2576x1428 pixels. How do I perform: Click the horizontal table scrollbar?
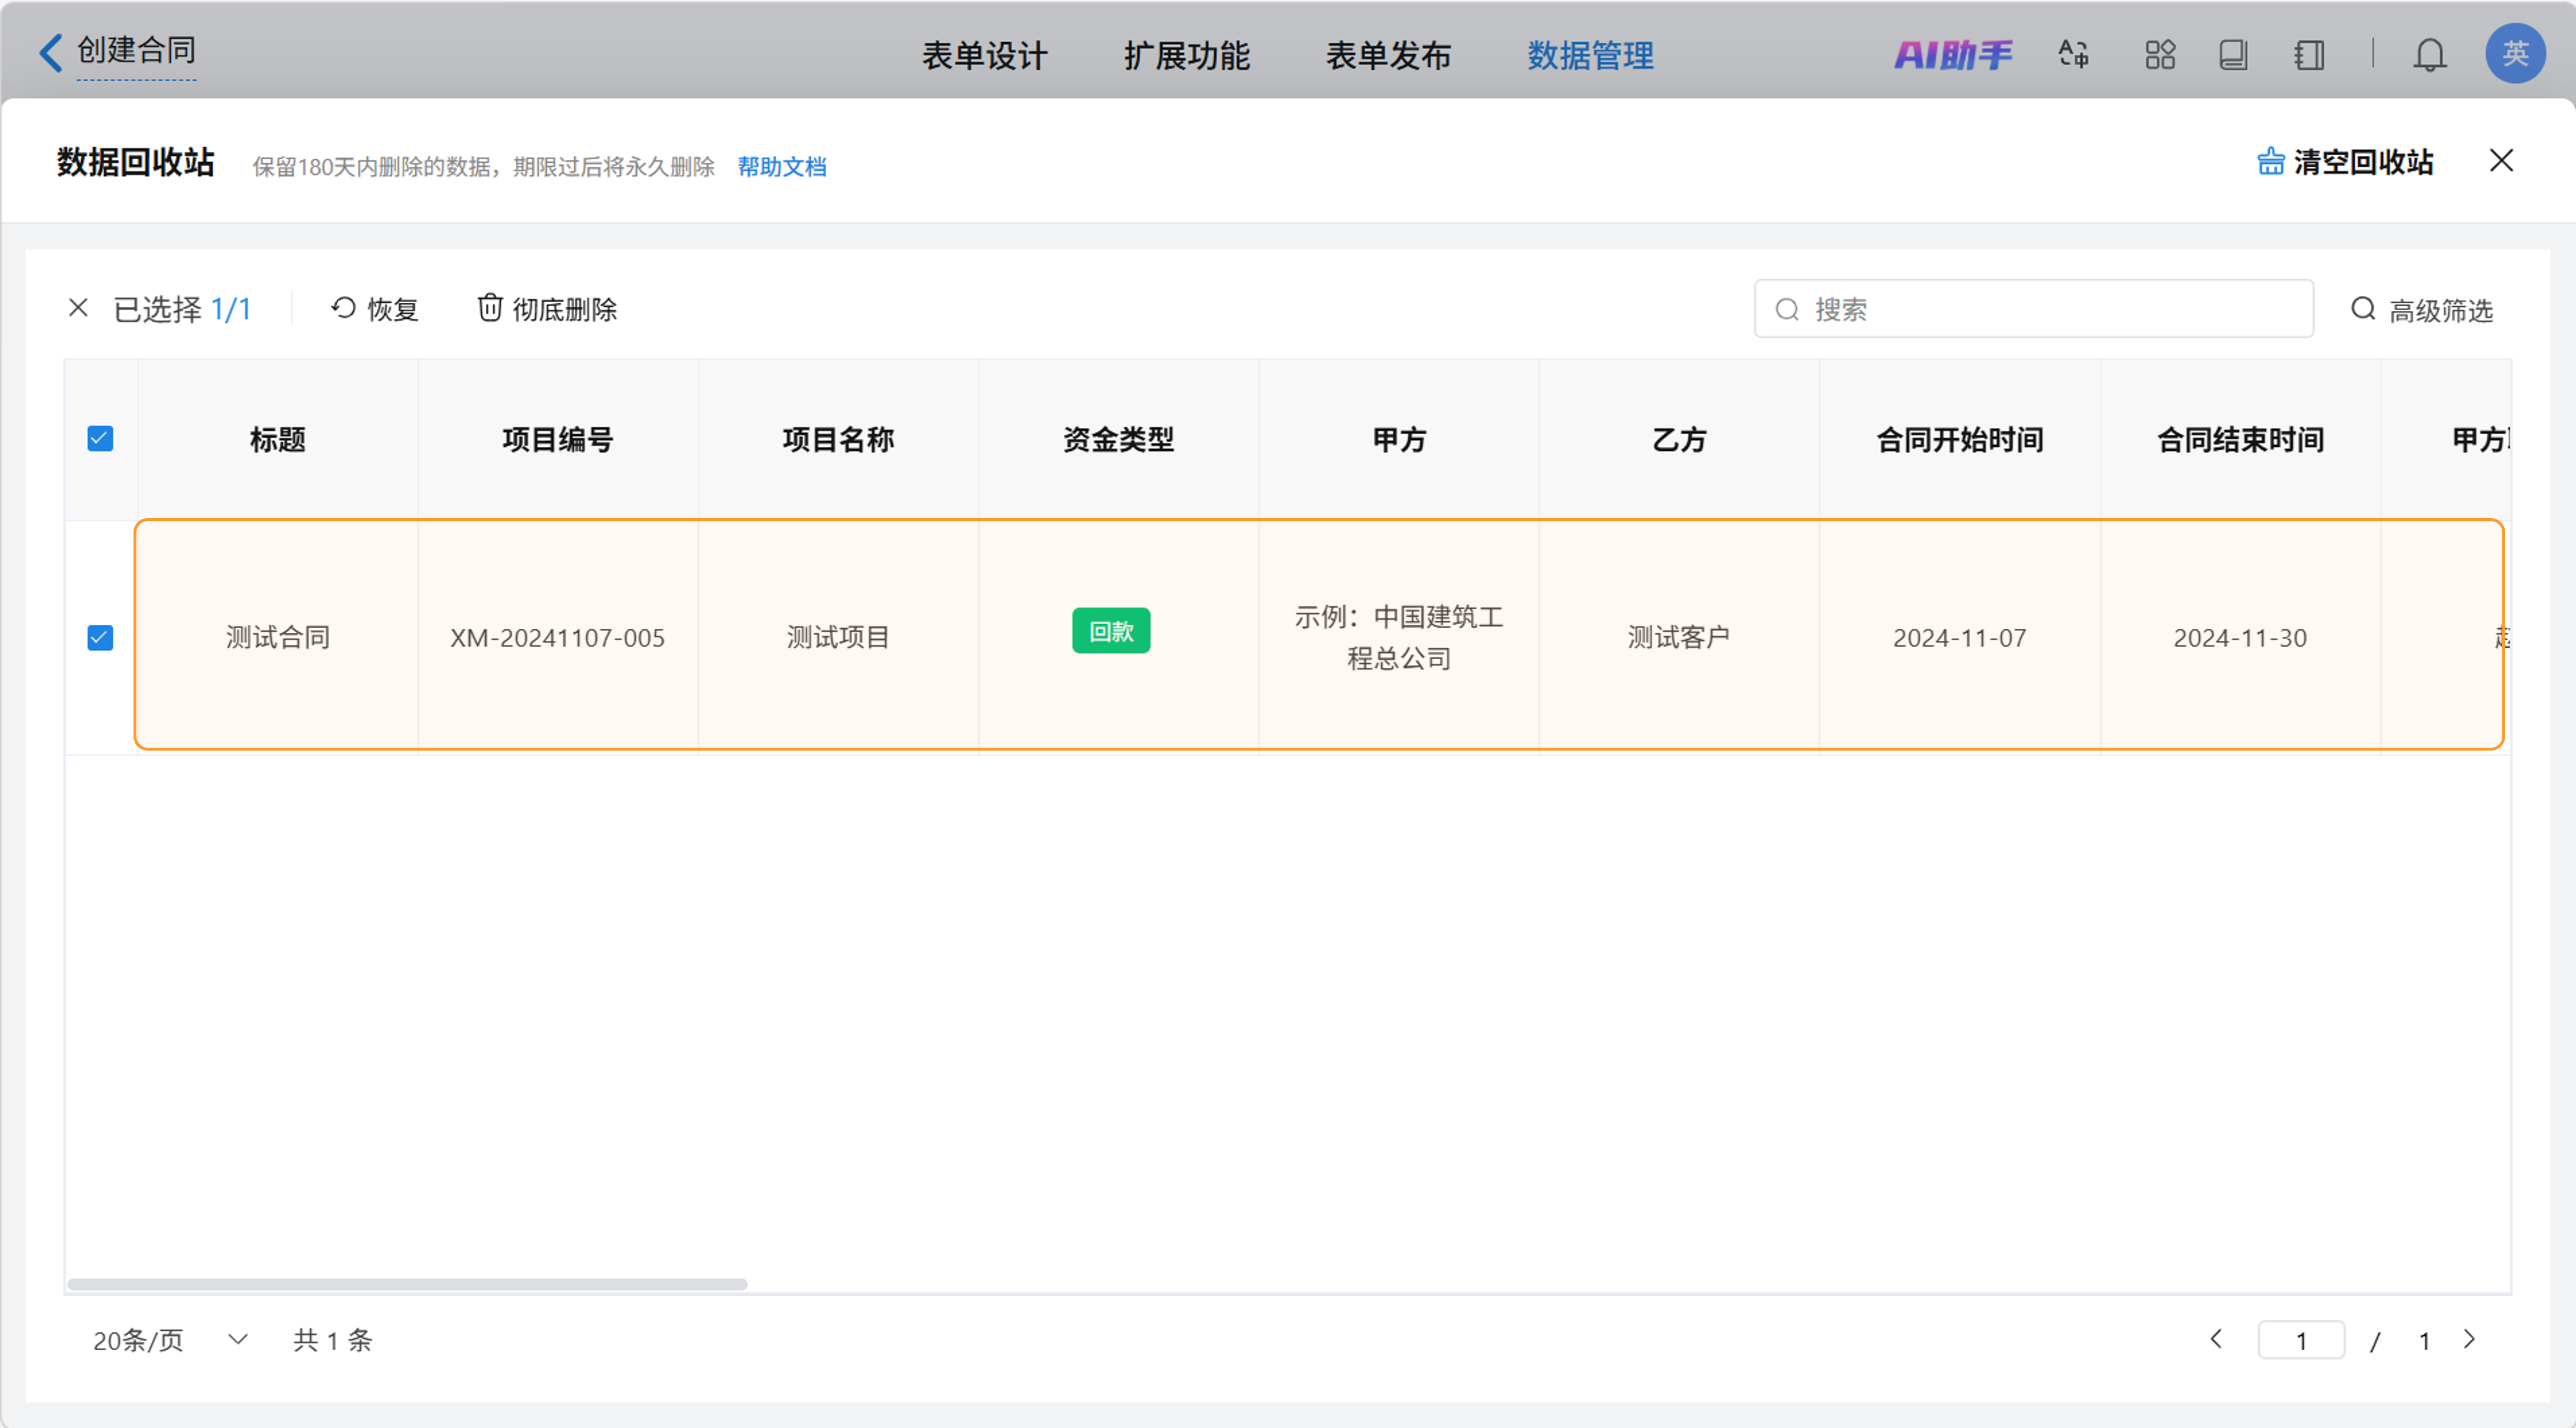click(x=407, y=1284)
